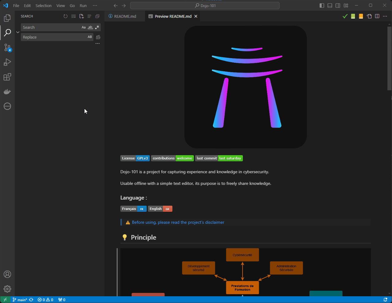
Task: Click the Dojo-101 command center box
Action: pos(205,6)
